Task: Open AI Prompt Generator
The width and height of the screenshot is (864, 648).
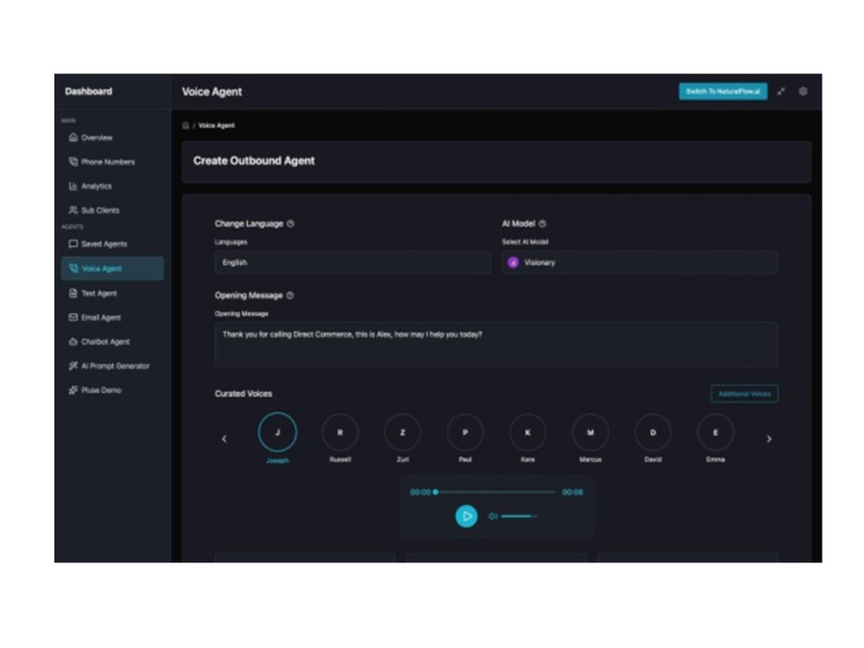Action: coord(109,365)
